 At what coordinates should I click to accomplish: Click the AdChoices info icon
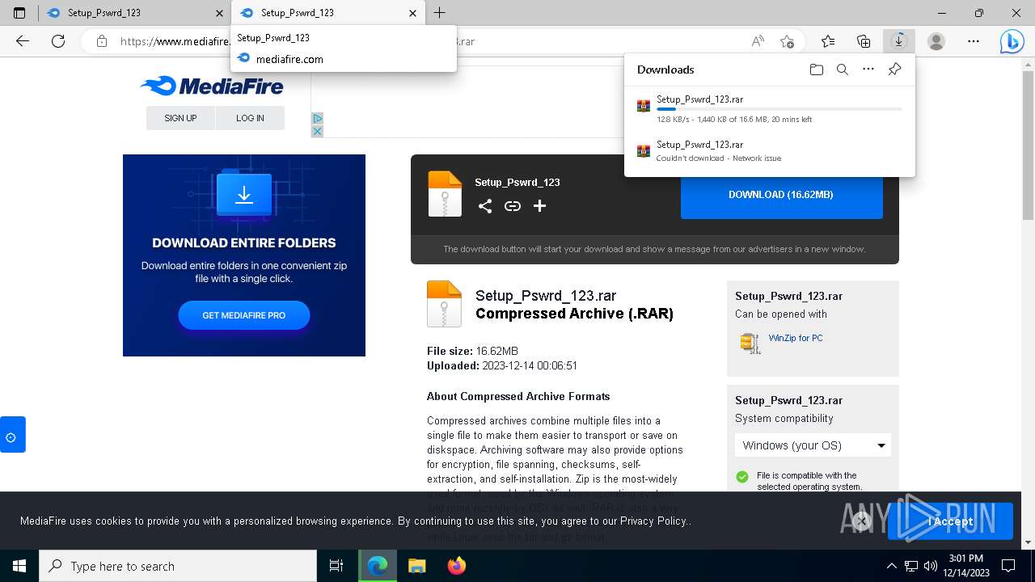pos(317,119)
